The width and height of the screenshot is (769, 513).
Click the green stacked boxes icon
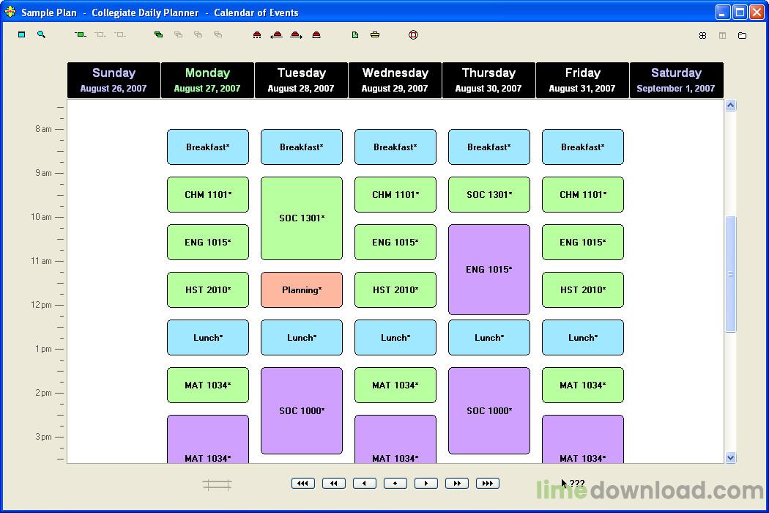point(158,34)
